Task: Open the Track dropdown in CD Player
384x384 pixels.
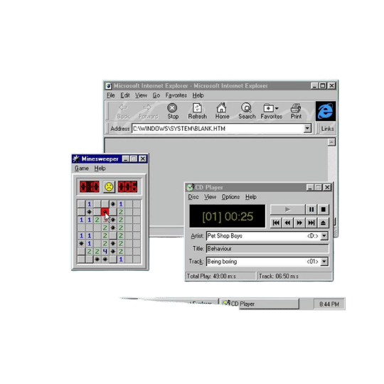Action: pyautogui.click(x=324, y=262)
